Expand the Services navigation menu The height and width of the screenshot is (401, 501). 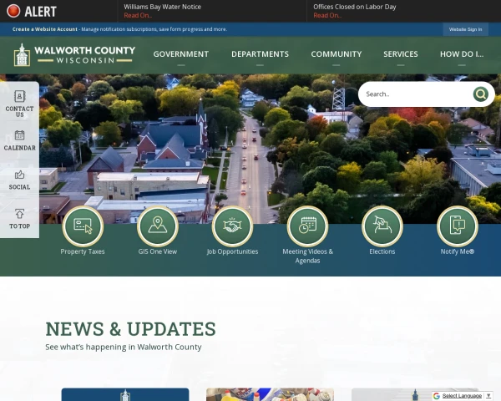[x=401, y=54]
